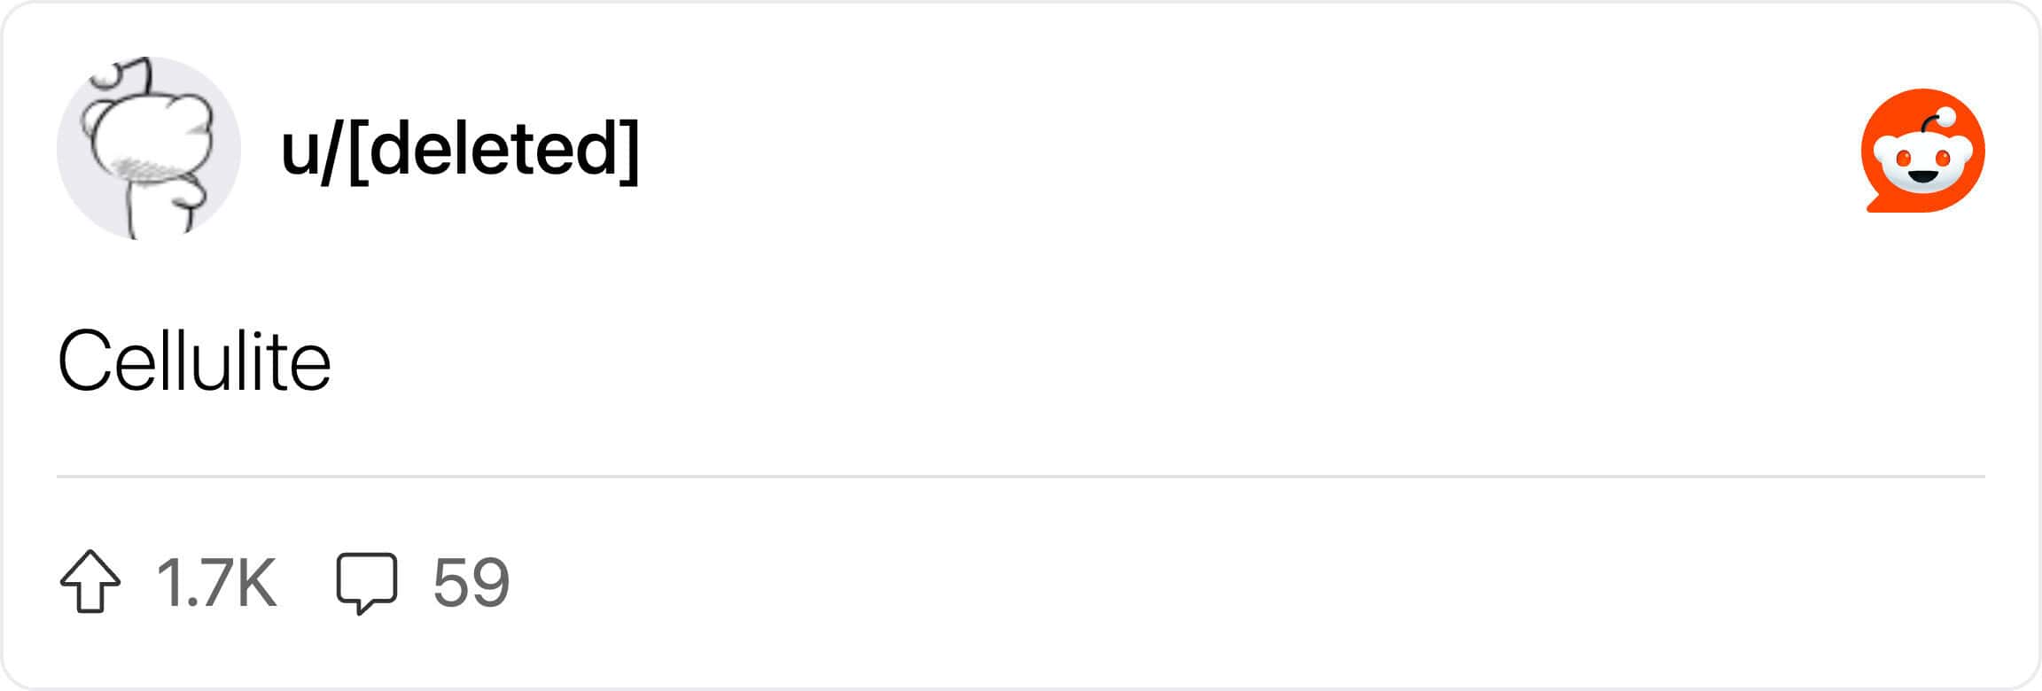Open the u/[deleted] username link
The height and width of the screenshot is (691, 2042).
[x=460, y=149]
